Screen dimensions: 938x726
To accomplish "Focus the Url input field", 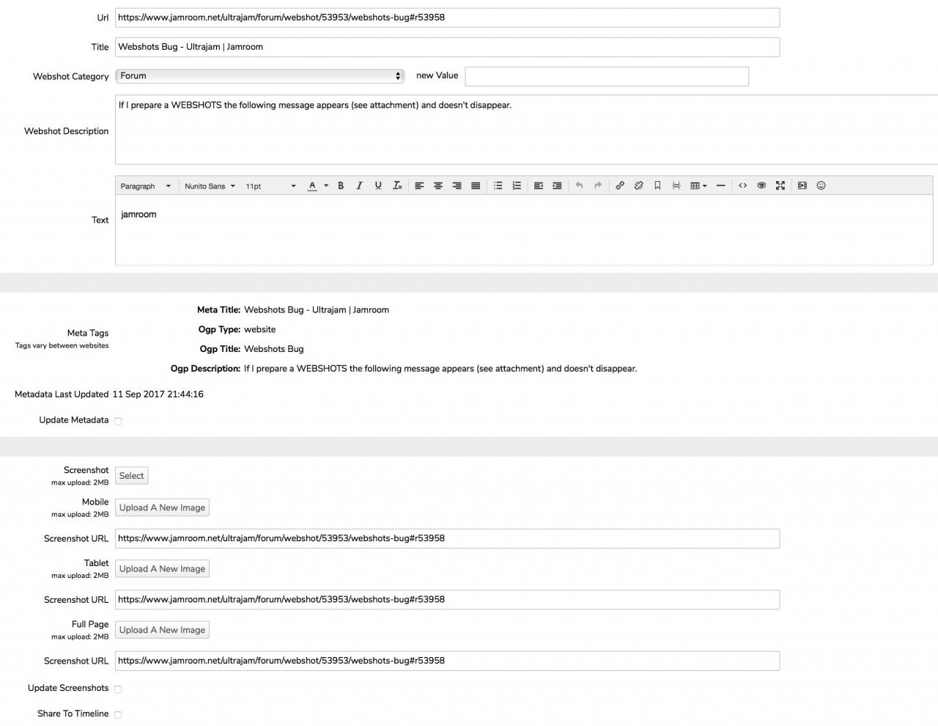I will (447, 18).
